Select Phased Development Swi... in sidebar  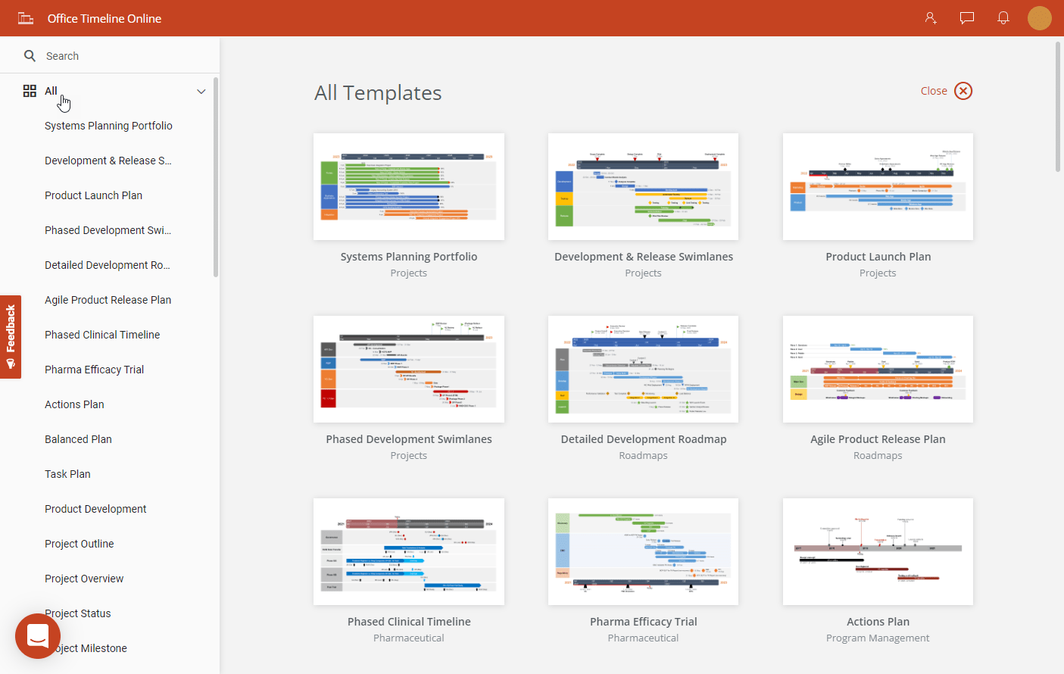click(x=108, y=230)
